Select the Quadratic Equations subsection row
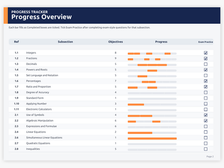This screenshot has width=224, height=168. click(111, 143)
